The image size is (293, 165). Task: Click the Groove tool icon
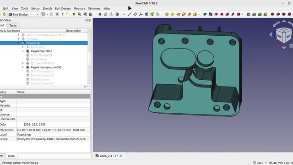(x=216, y=14)
